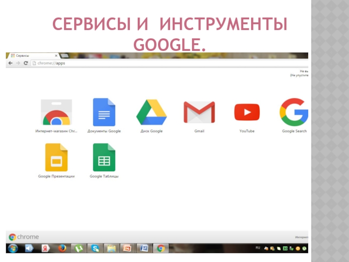
Task: Launch the YouTube app
Action: point(247,115)
